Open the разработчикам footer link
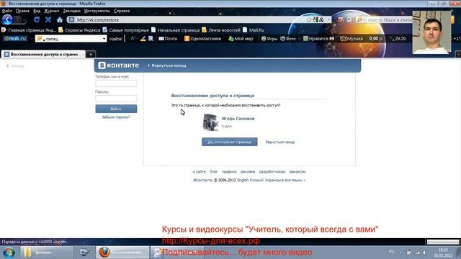461x259 pixels. point(272,172)
